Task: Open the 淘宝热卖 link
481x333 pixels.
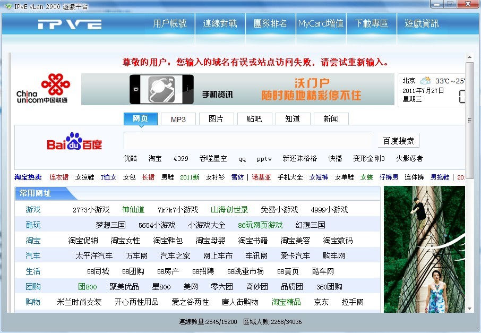Action: tap(28, 177)
